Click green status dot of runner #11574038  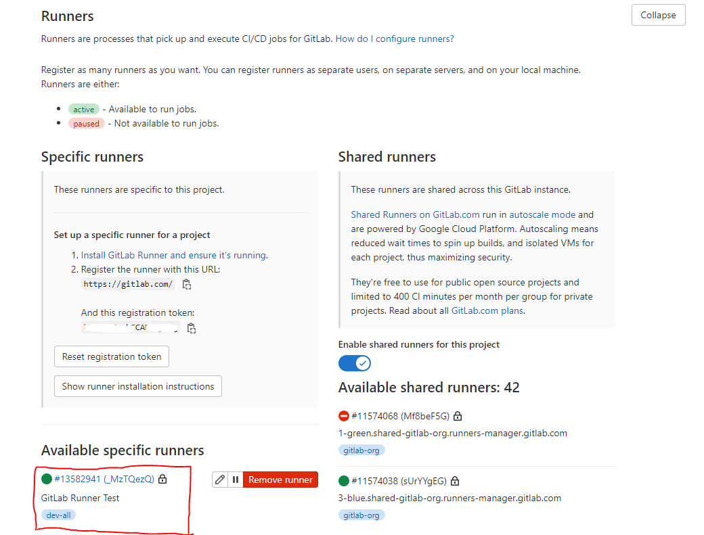(x=343, y=481)
